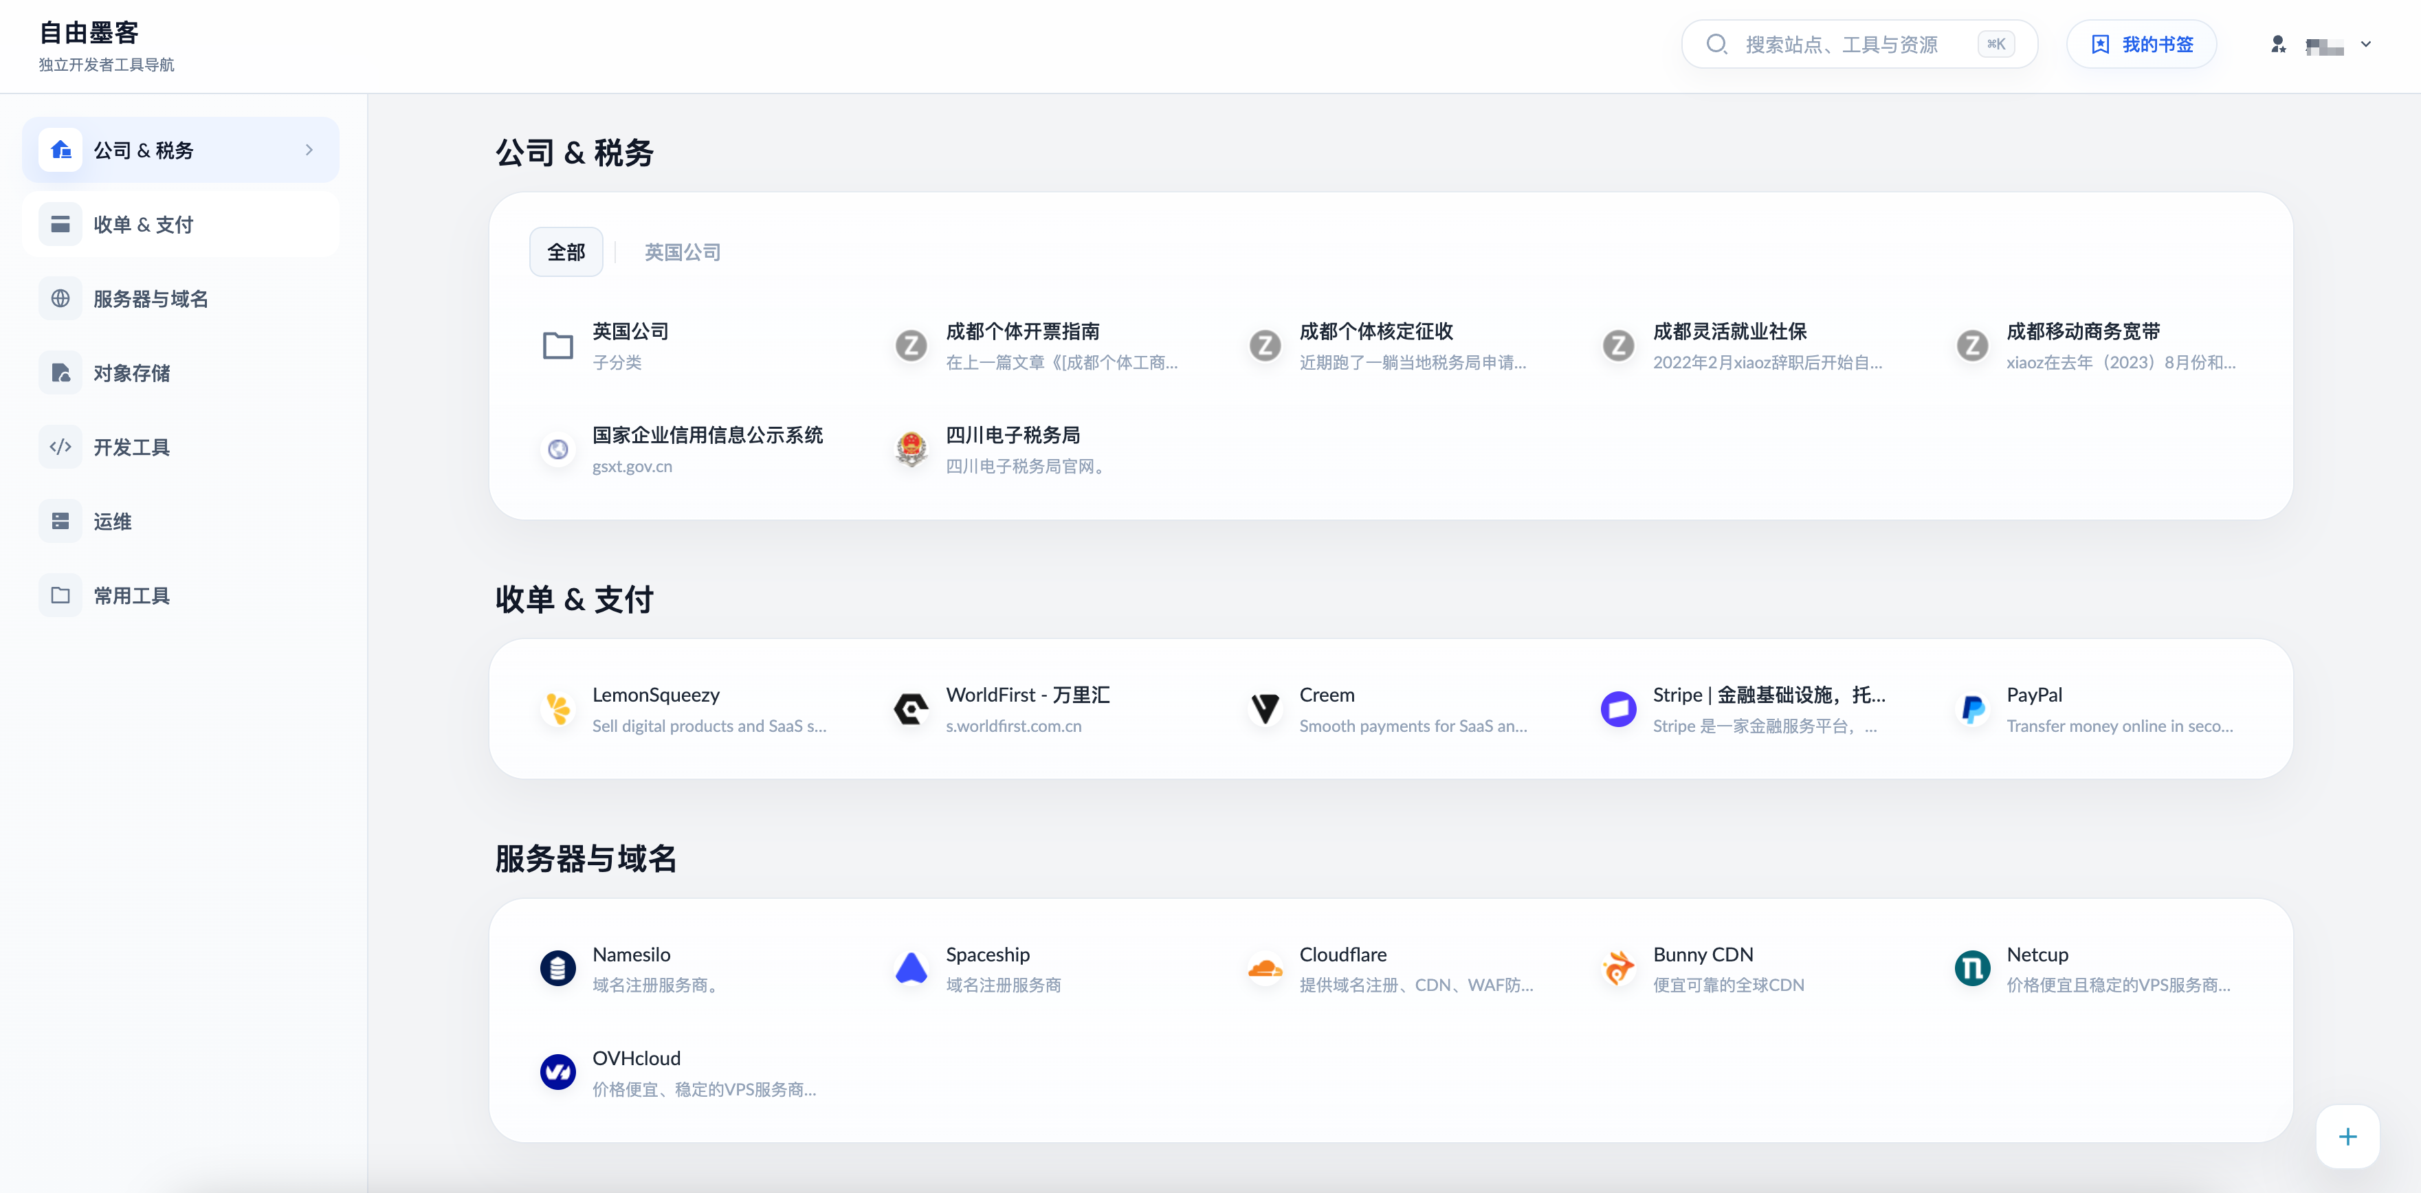
Task: Click the gsxt.gov.cn description text
Action: tap(632, 466)
